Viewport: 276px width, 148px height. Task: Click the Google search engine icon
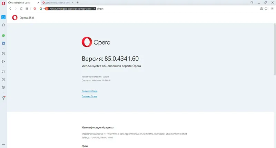41,9
